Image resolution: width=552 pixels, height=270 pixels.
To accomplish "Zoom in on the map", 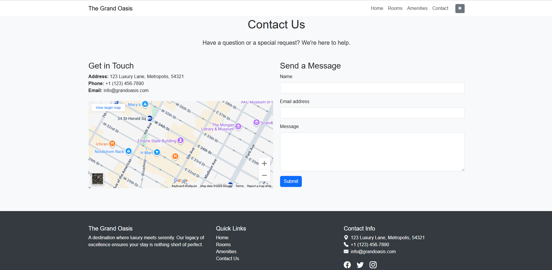I will coord(264,164).
